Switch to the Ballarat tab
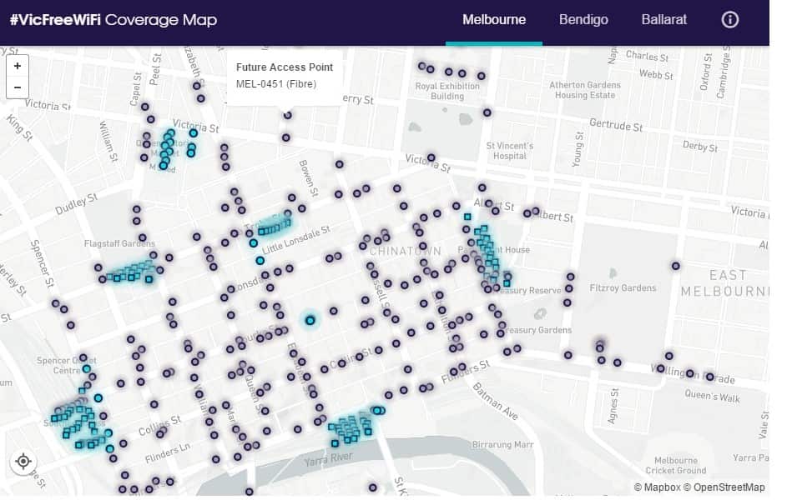Image resolution: width=792 pixels, height=500 pixels. pyautogui.click(x=663, y=19)
